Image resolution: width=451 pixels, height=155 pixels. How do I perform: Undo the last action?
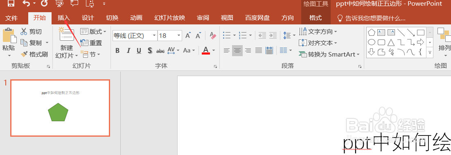pos(27,3)
